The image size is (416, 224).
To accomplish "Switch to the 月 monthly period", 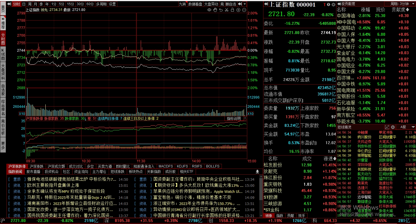I will coord(35,4).
